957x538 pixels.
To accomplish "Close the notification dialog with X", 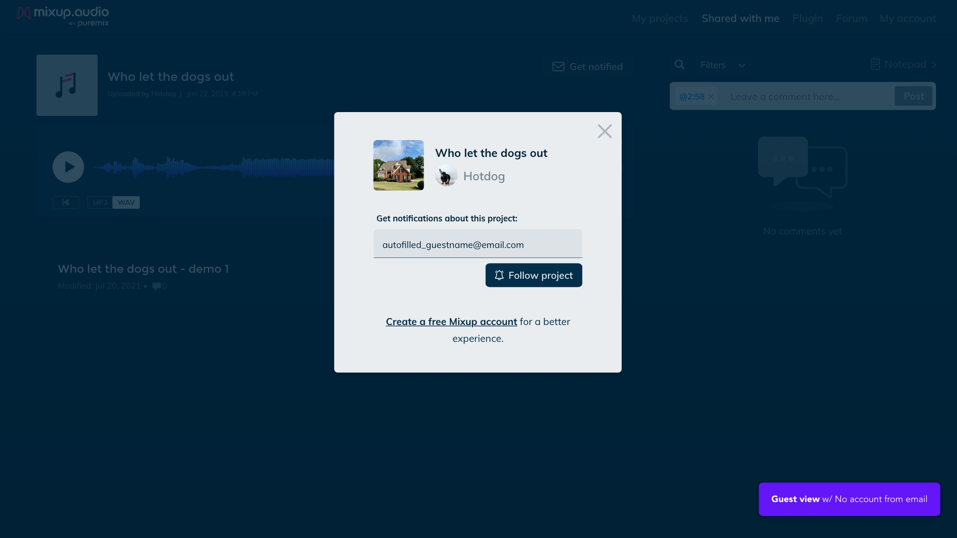I will pos(605,131).
